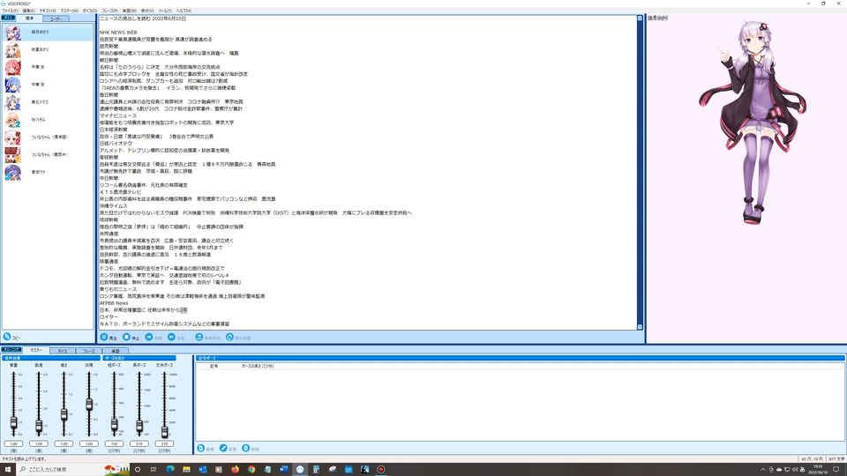
Task: Open the 単語 tuning tab
Action: [115, 351]
